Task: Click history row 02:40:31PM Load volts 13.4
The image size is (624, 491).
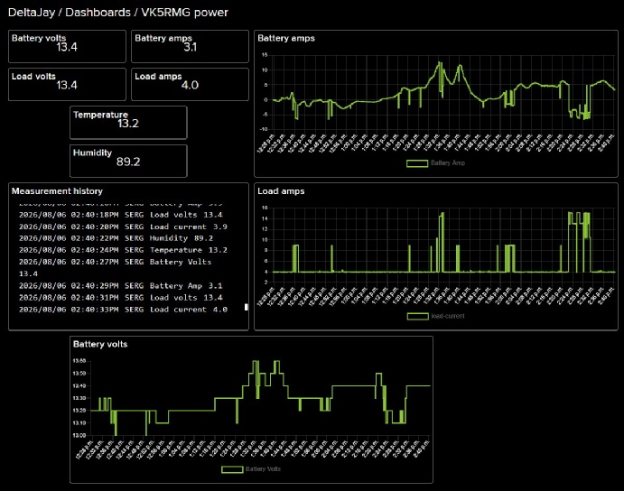Action: coord(121,298)
